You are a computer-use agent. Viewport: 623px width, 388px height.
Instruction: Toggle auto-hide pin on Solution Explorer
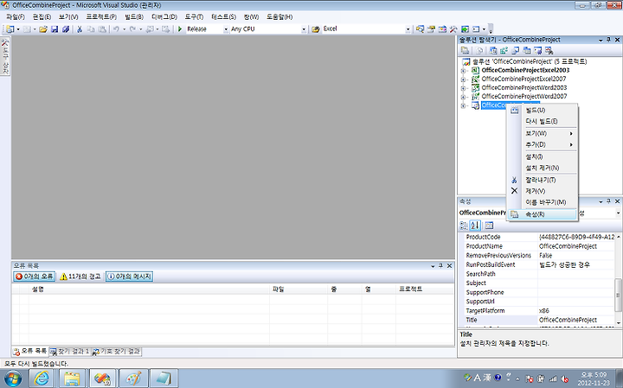point(608,40)
